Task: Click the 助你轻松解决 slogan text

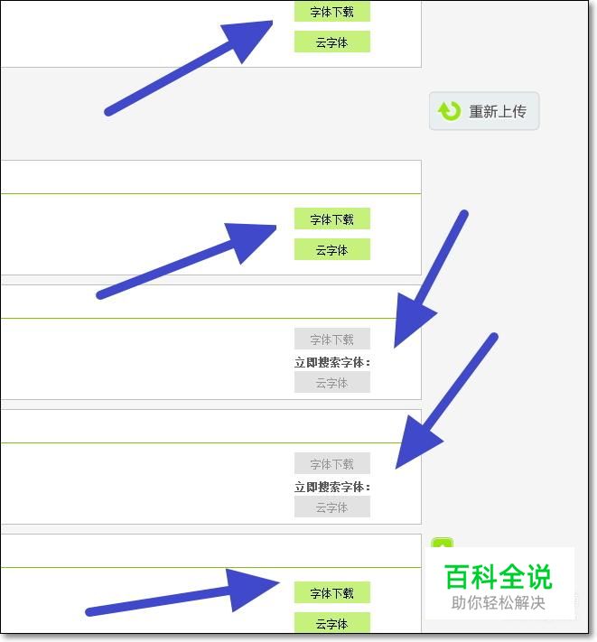Action: 499,602
